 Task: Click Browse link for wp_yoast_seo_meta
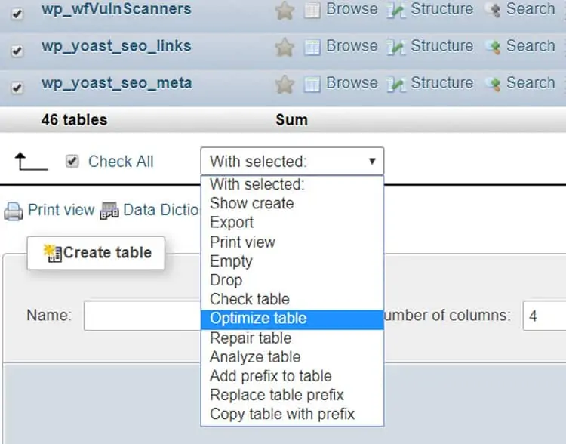[352, 82]
